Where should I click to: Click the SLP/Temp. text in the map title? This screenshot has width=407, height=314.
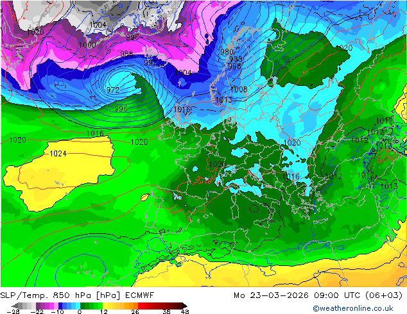[x=24, y=295]
